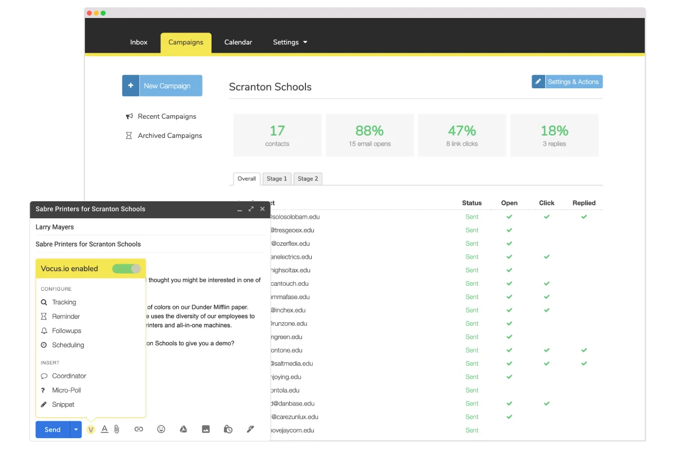Viewport: 683px width, 451px height.
Task: Open Recent Campaigns in the sidebar
Action: (x=167, y=116)
